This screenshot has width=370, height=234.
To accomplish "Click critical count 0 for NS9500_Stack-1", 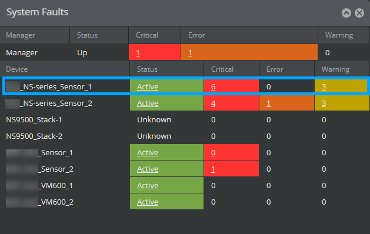I will (x=213, y=120).
